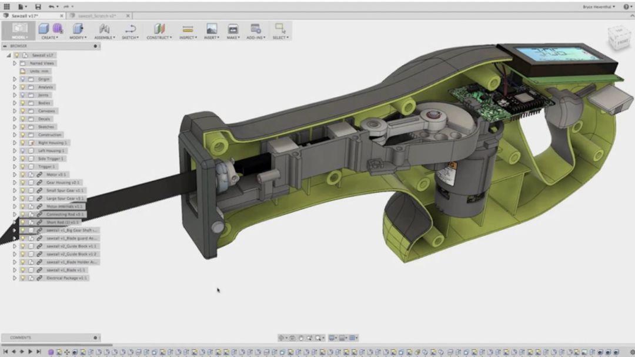Toggle visibility of Right Housing 1
Image resolution: width=635 pixels, height=357 pixels.
pyautogui.click(x=22, y=143)
